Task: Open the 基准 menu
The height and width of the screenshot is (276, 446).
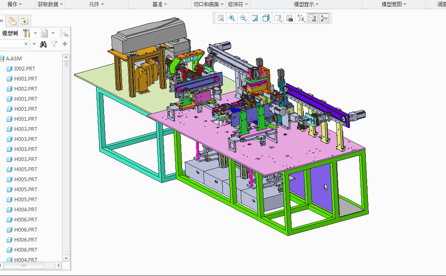Action: [157, 4]
